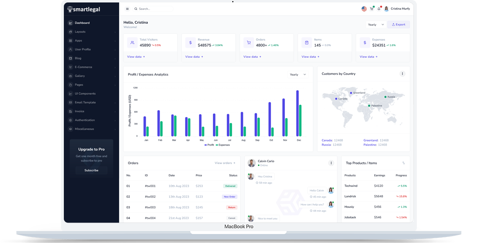Click the shopping cart icon in header
The width and height of the screenshot is (481, 243).
(x=372, y=8)
